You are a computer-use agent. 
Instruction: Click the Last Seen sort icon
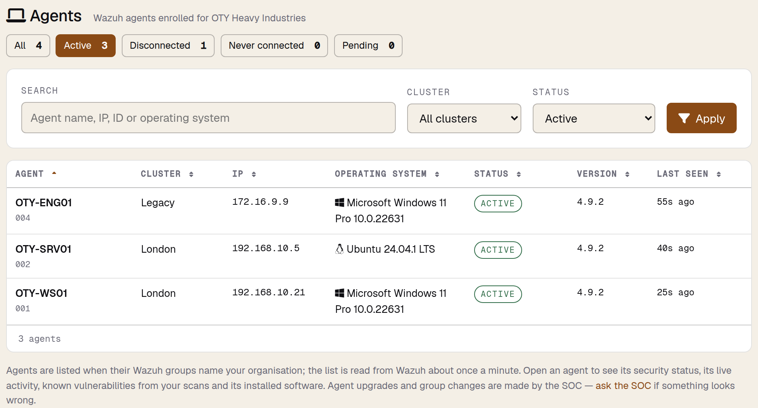point(718,174)
